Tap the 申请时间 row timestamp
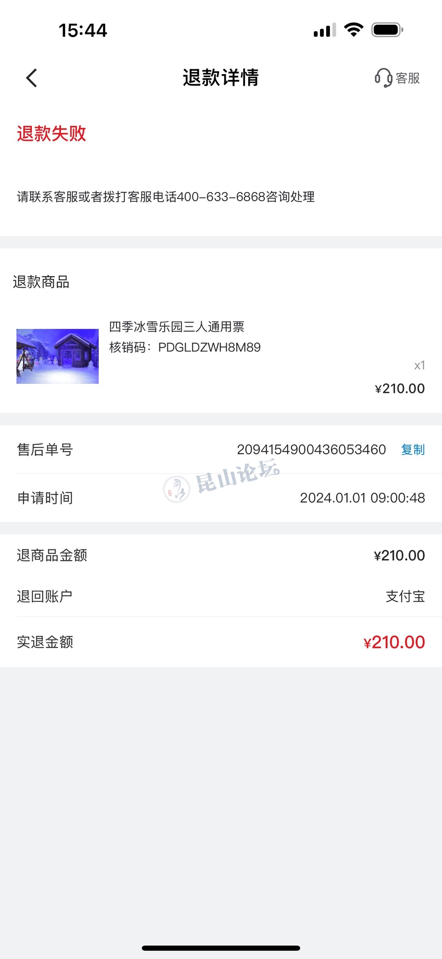 tap(362, 498)
